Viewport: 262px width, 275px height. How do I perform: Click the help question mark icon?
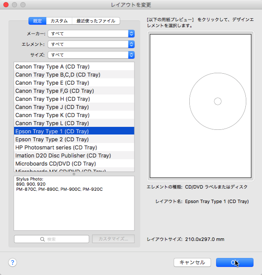click(x=12, y=262)
